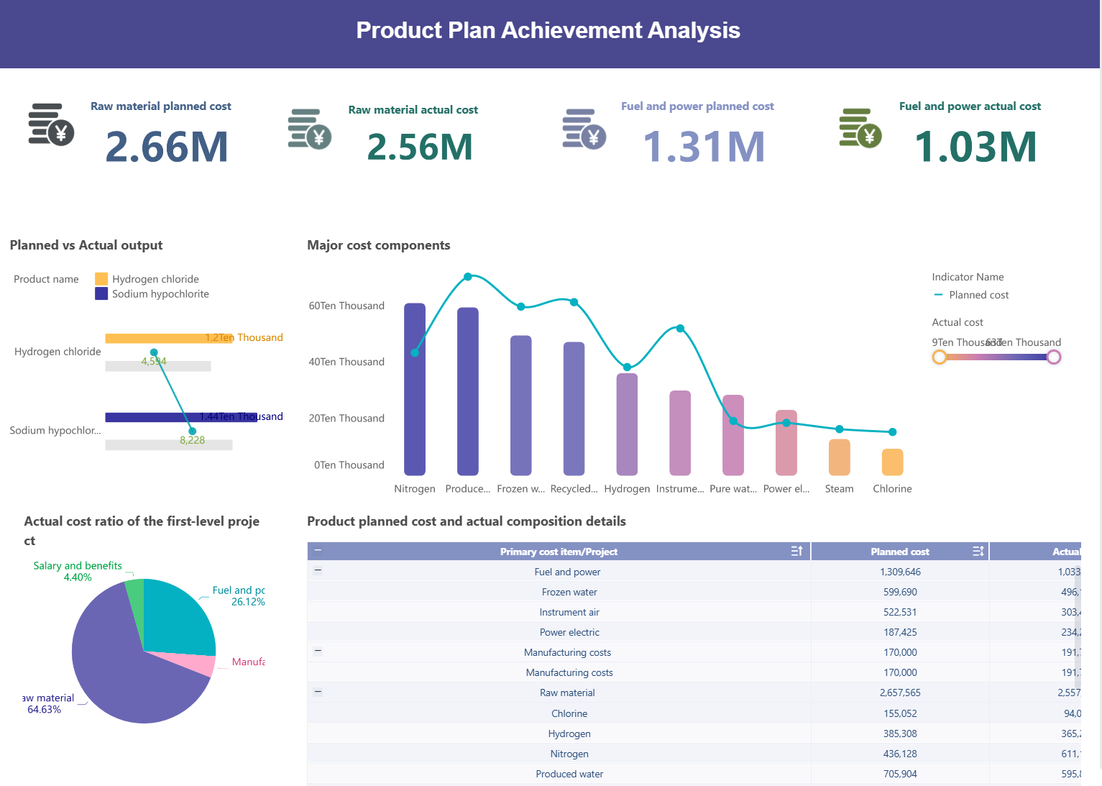This screenshot has width=1102, height=786.
Task: Collapse the Raw material table group
Action: click(317, 692)
